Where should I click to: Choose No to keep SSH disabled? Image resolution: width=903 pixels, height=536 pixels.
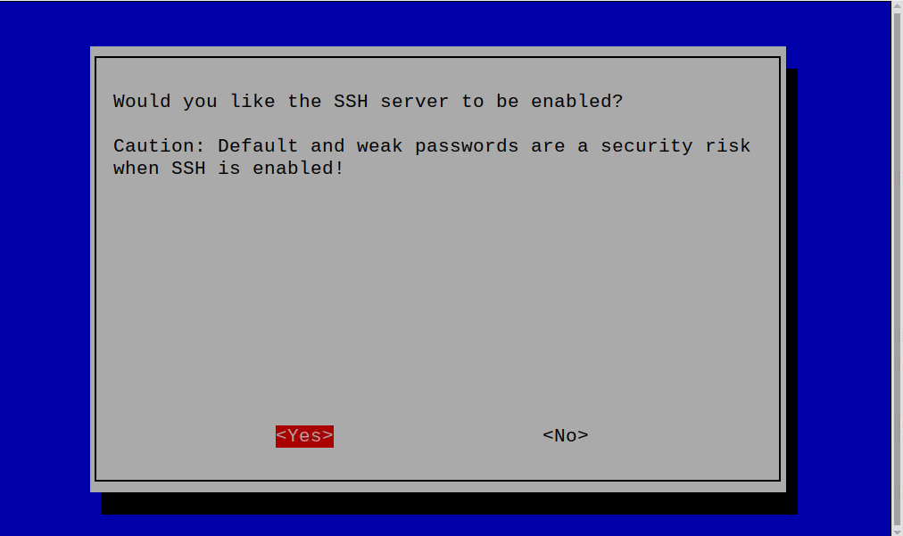565,436
